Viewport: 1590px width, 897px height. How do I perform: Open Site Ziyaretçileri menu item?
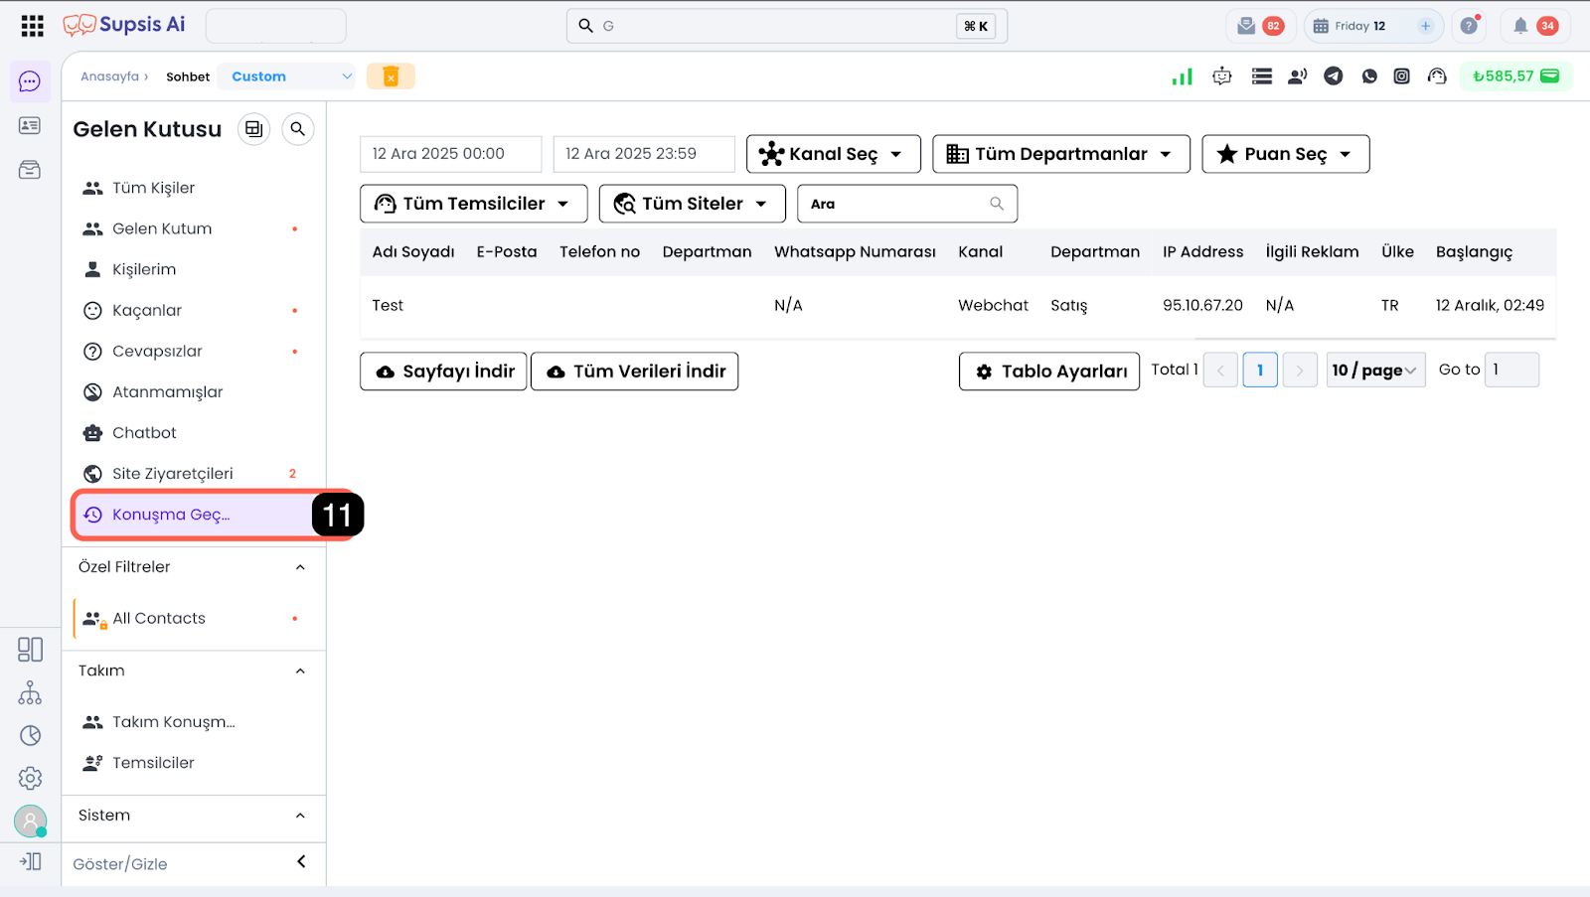tap(172, 474)
